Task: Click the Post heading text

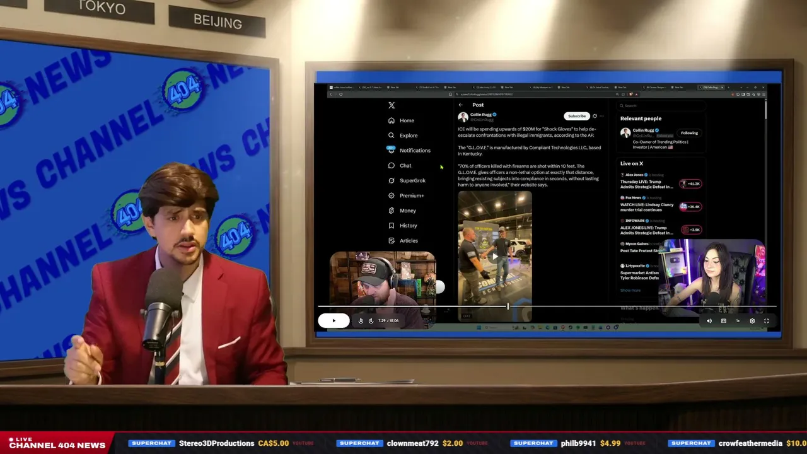Action: [x=478, y=105]
